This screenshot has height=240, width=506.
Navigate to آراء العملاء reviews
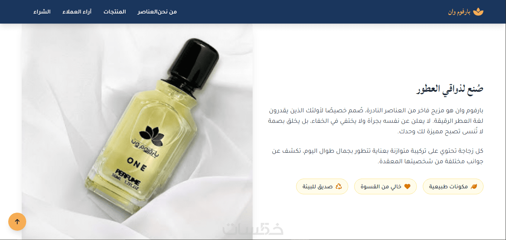(77, 12)
